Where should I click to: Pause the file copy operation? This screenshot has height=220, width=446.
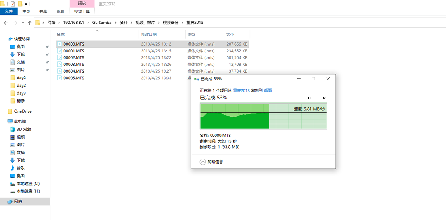pyautogui.click(x=309, y=98)
